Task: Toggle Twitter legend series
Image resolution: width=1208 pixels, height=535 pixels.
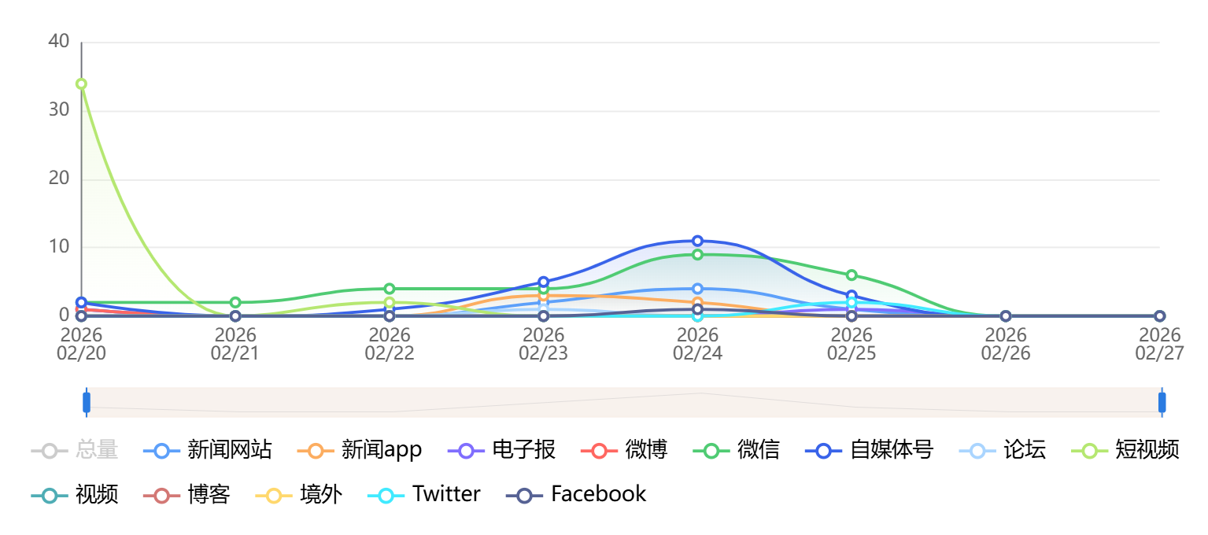Action: point(424,494)
